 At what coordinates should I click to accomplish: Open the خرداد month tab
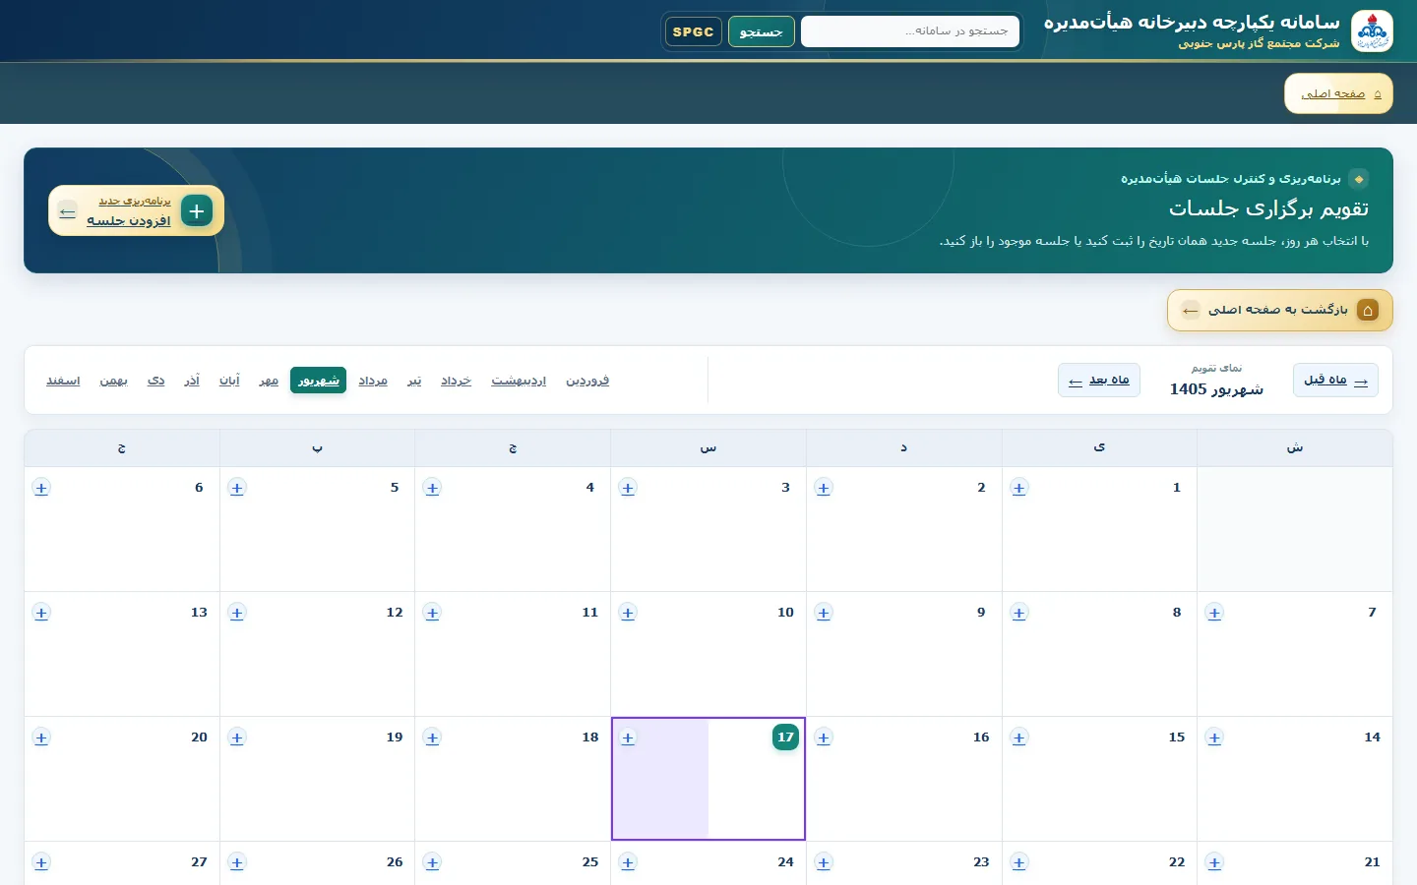[456, 381]
